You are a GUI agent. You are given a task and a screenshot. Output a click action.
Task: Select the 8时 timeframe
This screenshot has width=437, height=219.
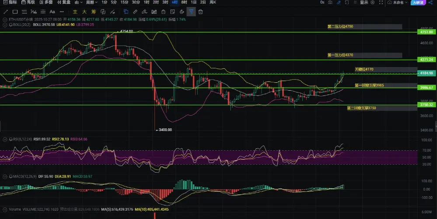[x=184, y=2]
